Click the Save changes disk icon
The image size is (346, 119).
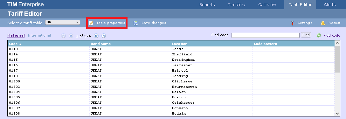pos(136,23)
